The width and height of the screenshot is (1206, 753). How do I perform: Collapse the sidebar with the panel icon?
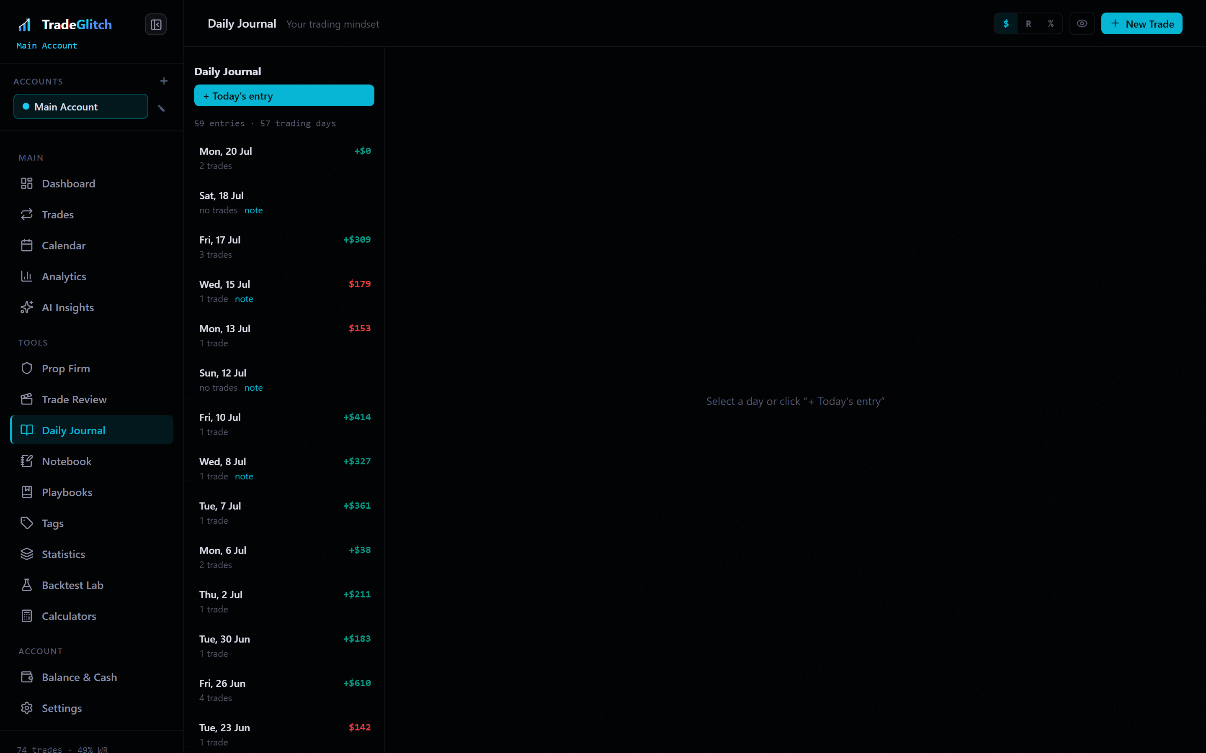pyautogui.click(x=155, y=24)
